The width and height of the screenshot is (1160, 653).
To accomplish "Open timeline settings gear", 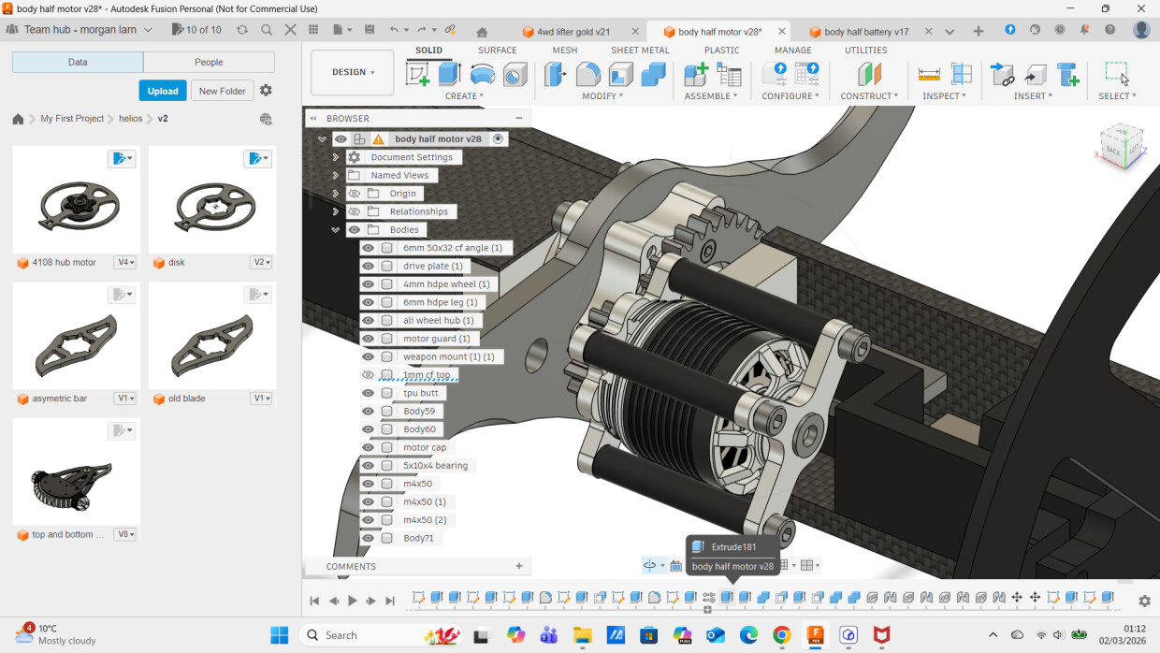I will tap(1144, 601).
